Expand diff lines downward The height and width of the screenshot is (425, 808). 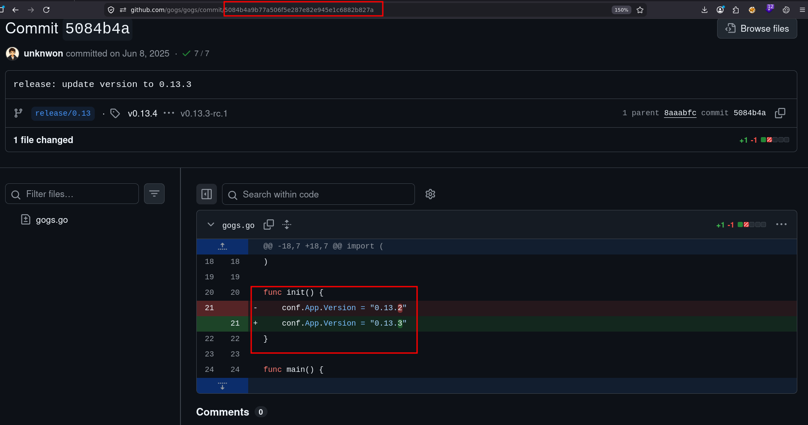click(x=222, y=386)
